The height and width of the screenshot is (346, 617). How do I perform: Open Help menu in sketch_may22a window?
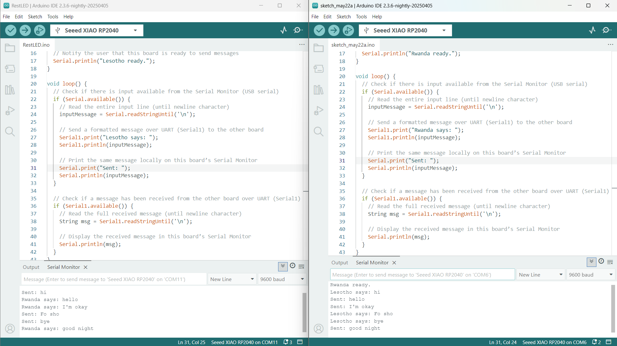click(377, 17)
